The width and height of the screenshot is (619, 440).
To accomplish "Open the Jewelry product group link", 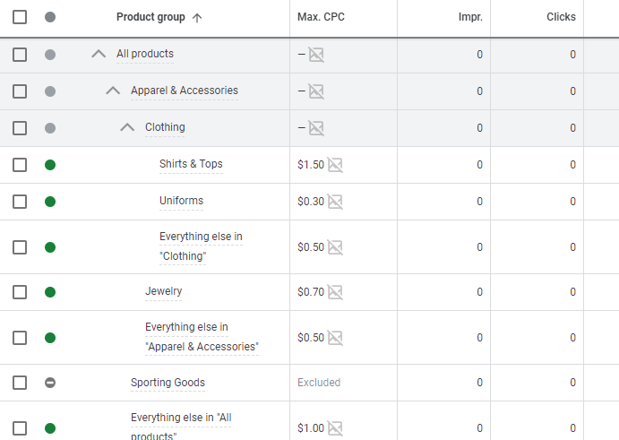I will (x=163, y=291).
